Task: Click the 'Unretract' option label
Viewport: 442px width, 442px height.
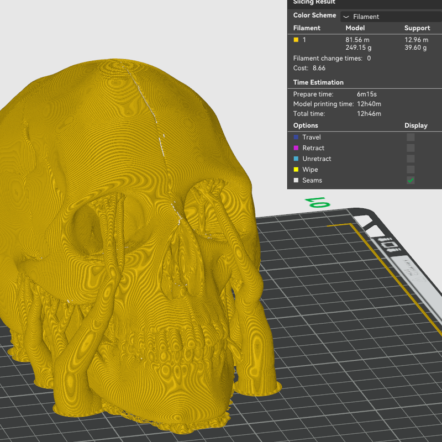Action: click(317, 159)
